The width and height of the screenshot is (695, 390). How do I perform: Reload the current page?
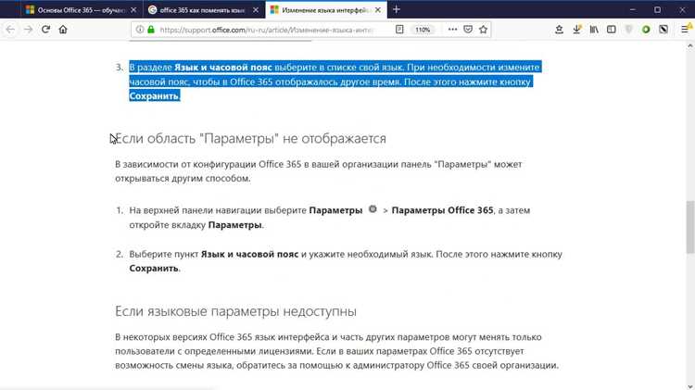(x=45, y=30)
